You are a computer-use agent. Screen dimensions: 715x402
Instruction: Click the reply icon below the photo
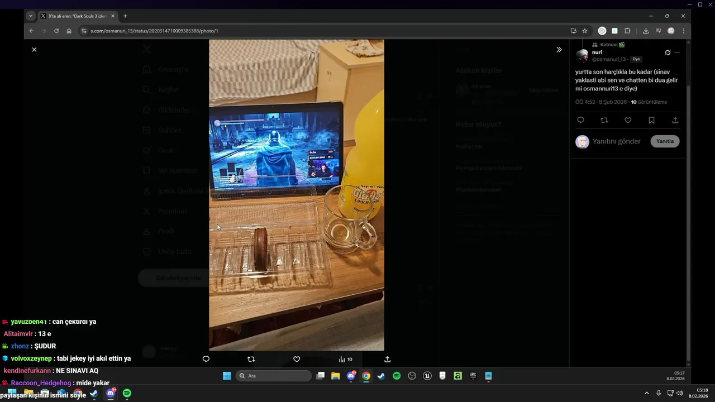pyautogui.click(x=206, y=359)
